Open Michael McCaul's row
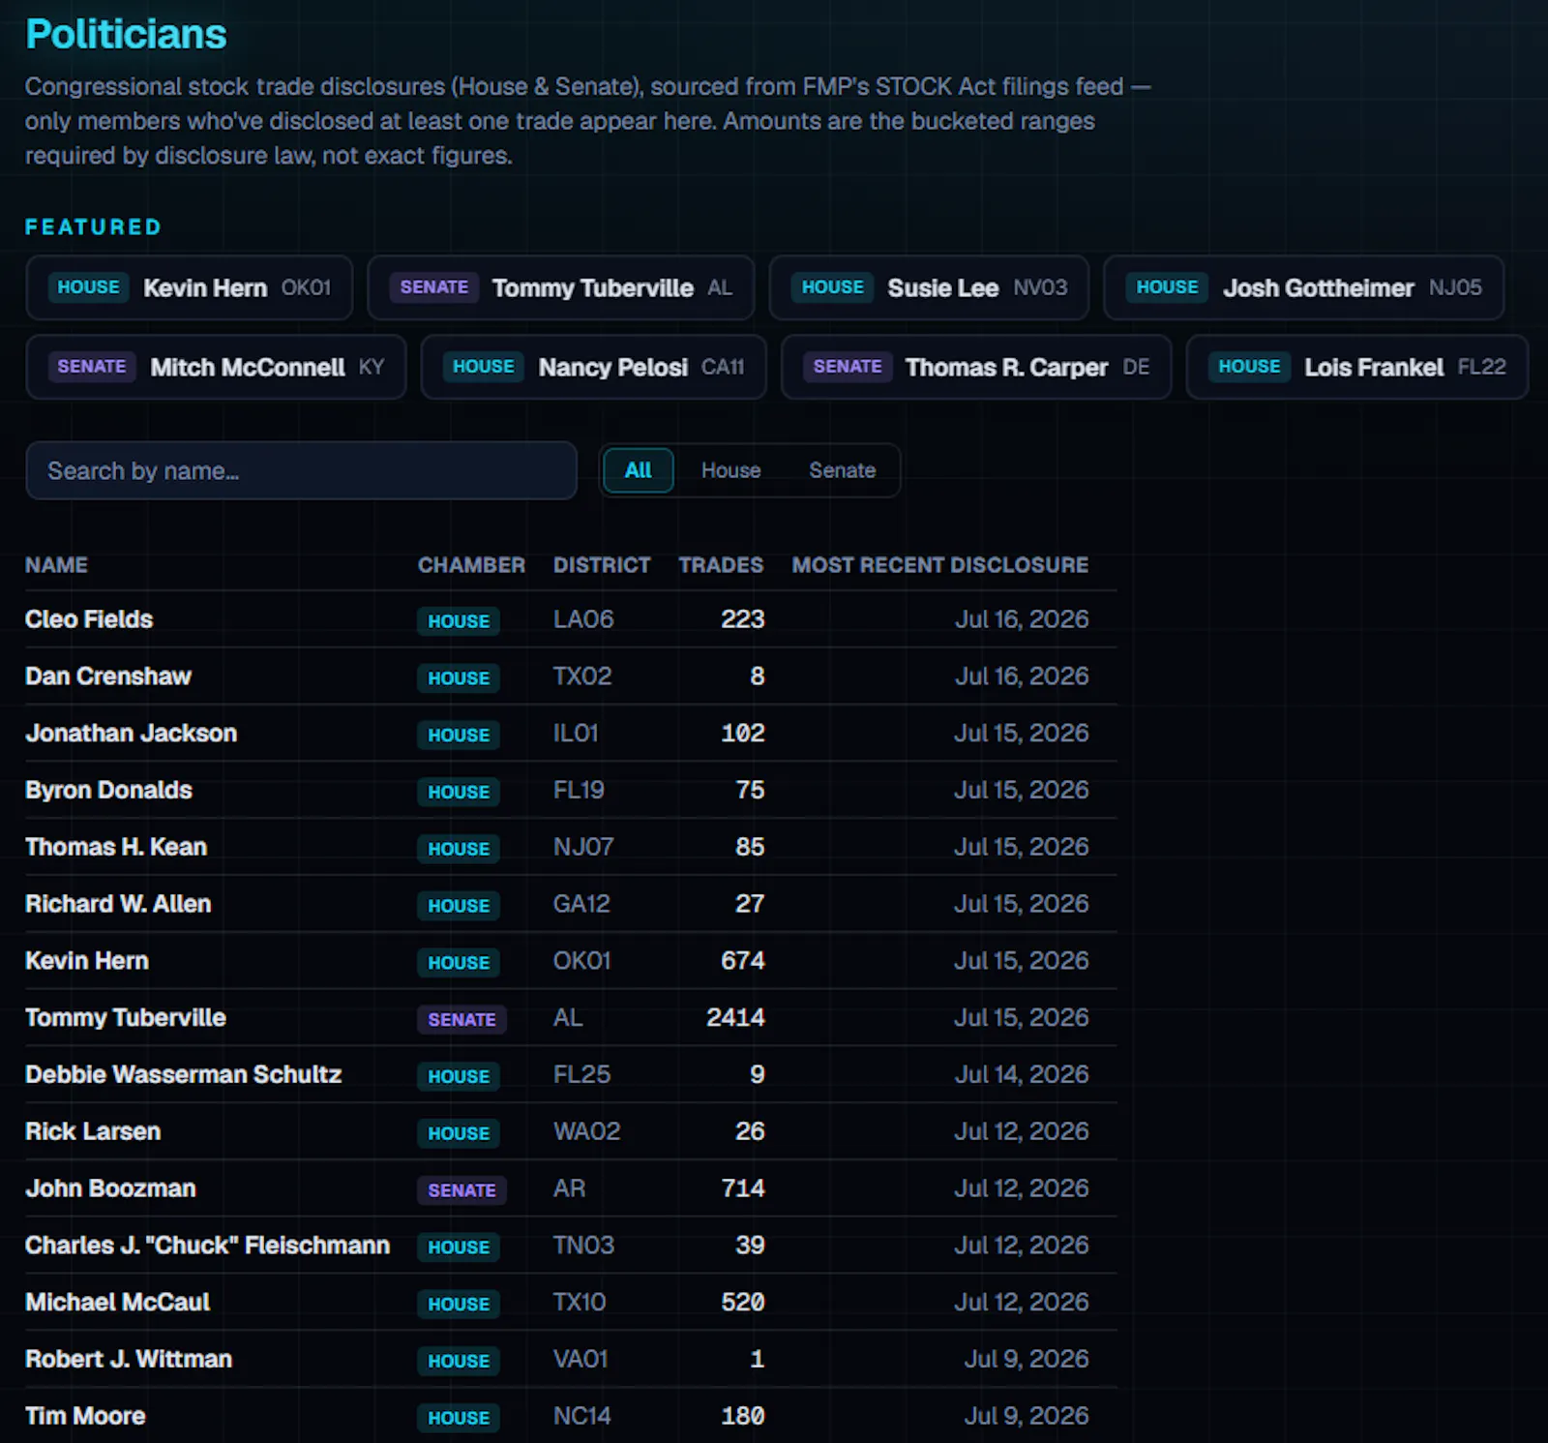The width and height of the screenshot is (1548, 1443). (571, 1303)
